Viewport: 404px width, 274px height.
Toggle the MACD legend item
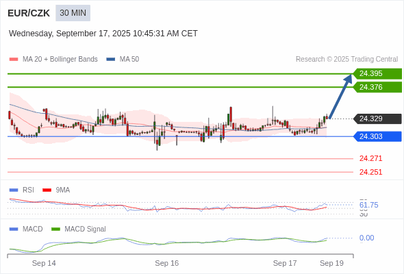click(x=26, y=229)
